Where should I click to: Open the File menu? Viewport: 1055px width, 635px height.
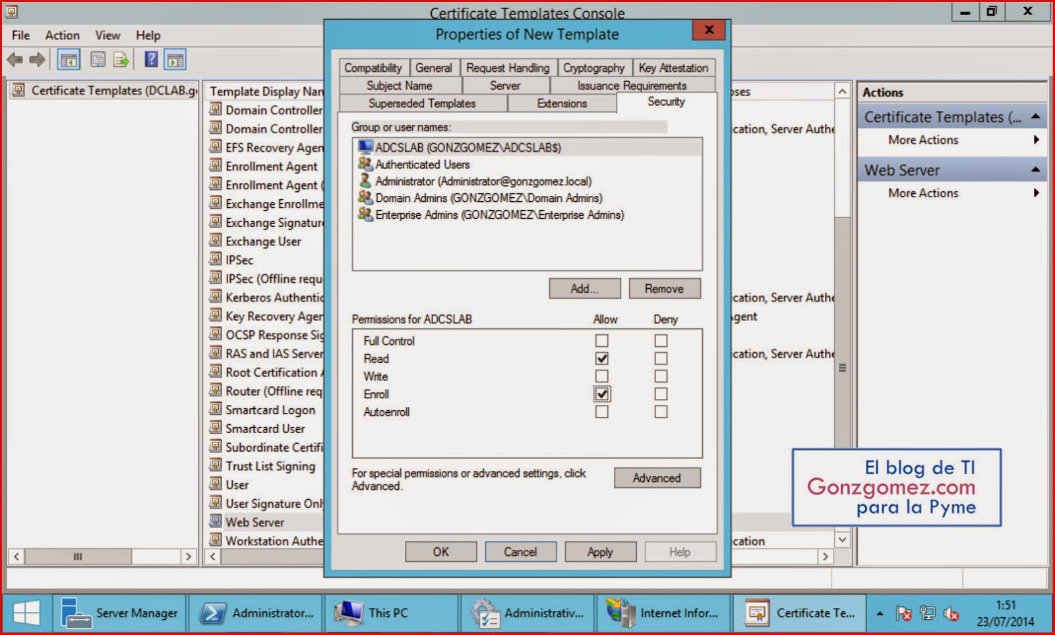point(20,35)
